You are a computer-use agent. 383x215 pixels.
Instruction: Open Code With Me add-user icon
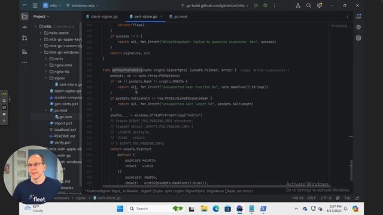[x=298, y=5]
